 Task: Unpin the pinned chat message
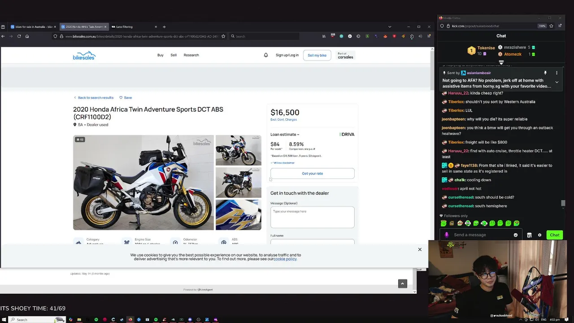pyautogui.click(x=545, y=73)
